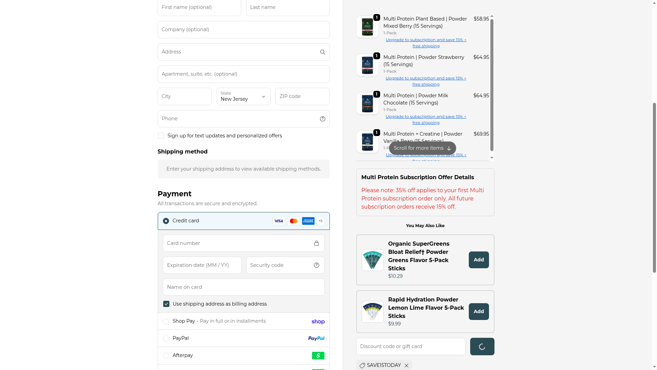This screenshot has height=370, width=657.
Task: Click the card number lock icon
Action: pos(316,243)
